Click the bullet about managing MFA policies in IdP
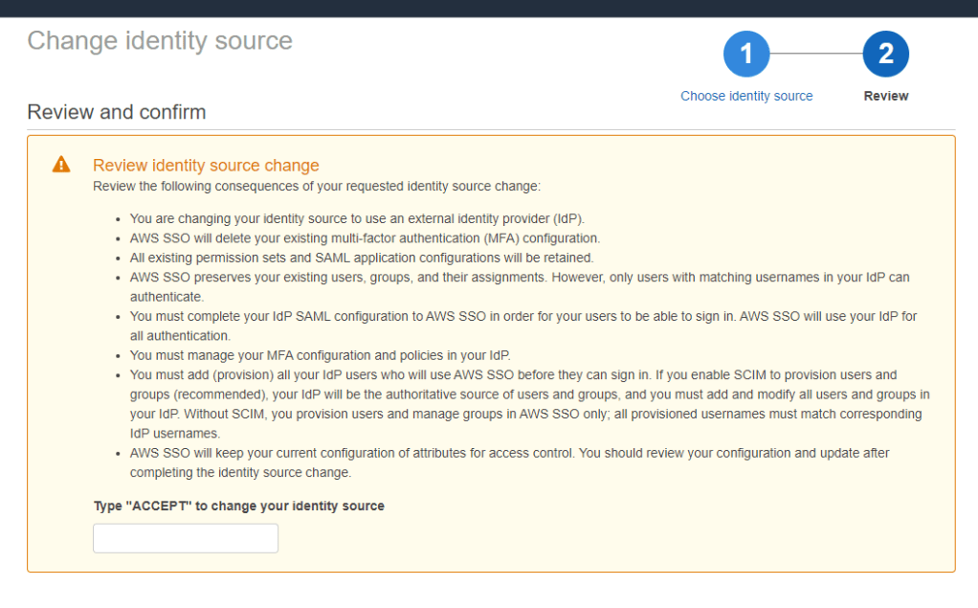 (x=320, y=355)
